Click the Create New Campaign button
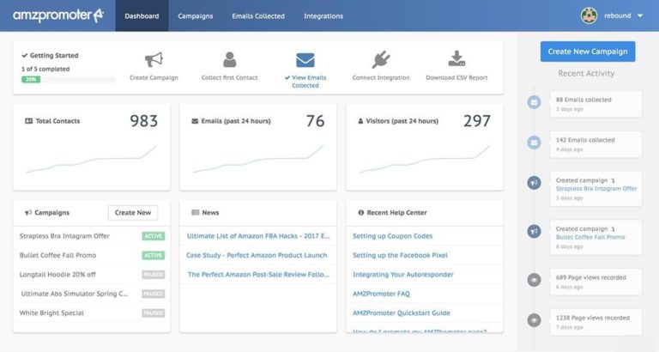Screen dimensions: 659x352 [588, 52]
